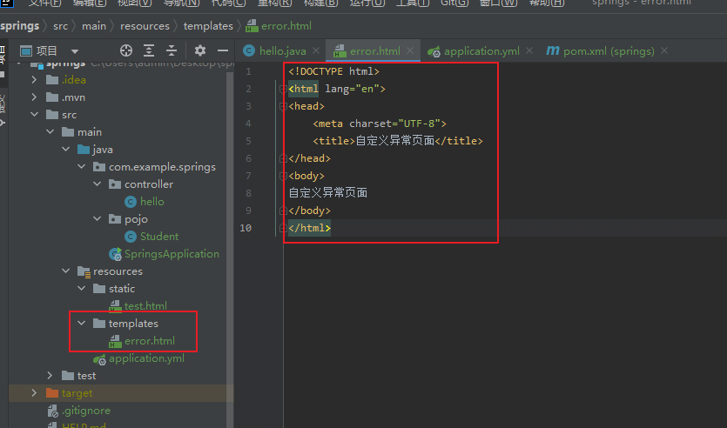Click line number 5 in gutter
This screenshot has width=727, height=428.
coord(248,141)
